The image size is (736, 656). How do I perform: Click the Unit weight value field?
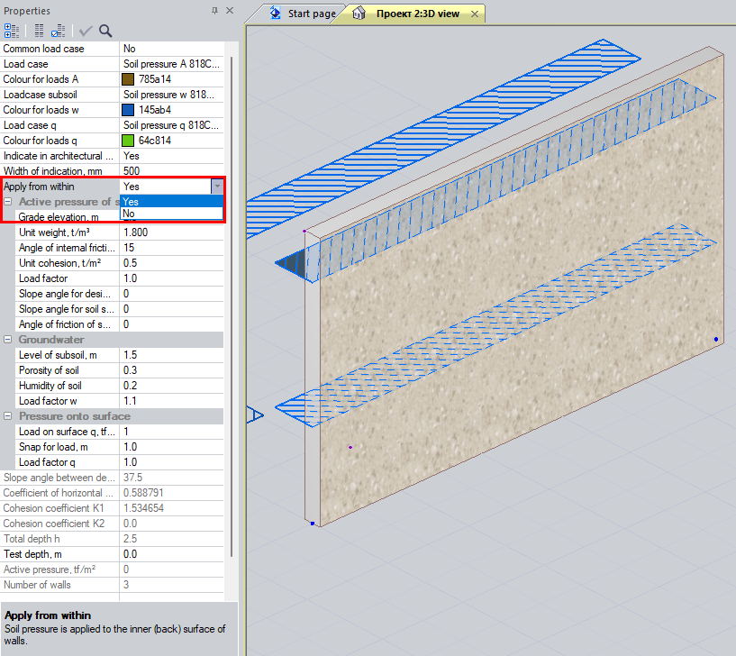click(x=171, y=232)
